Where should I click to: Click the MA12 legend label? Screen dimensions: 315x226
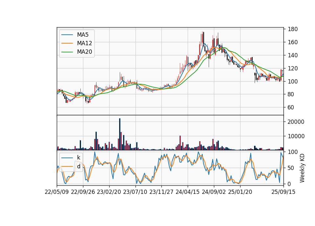84,43
